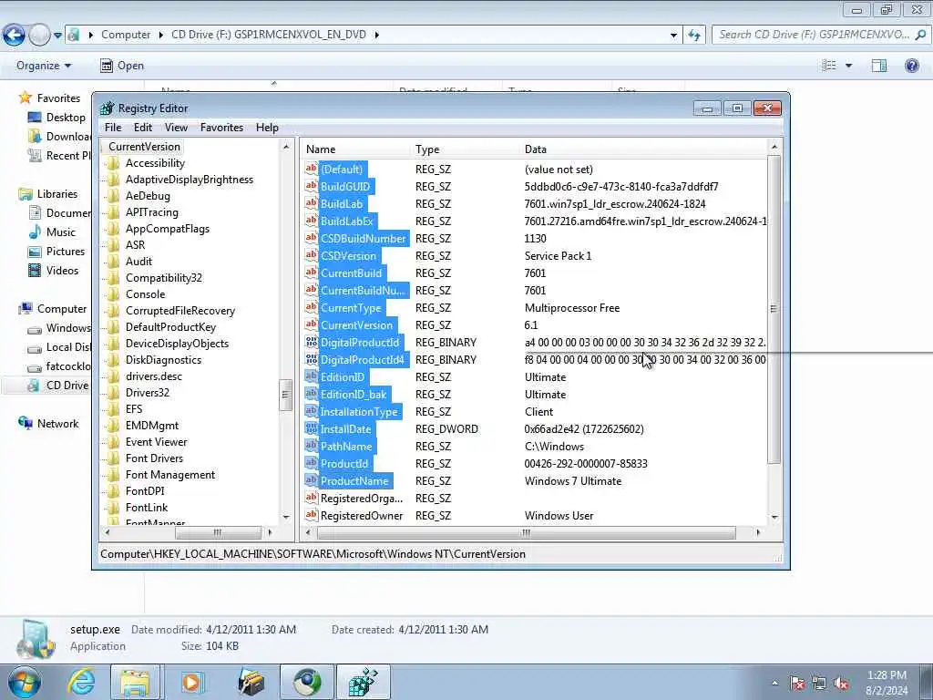Select the Font Drivers key in the tree
933x700 pixels.
pyautogui.click(x=154, y=458)
